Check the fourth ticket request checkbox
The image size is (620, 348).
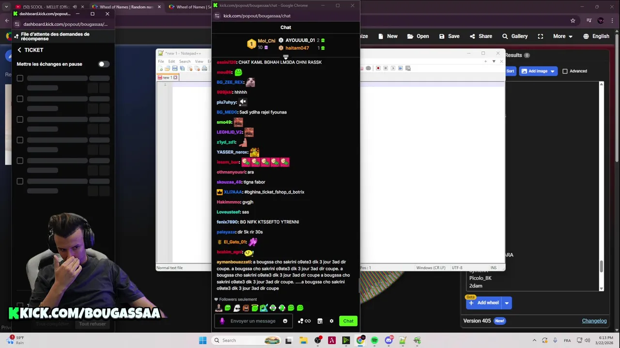tap(20, 140)
